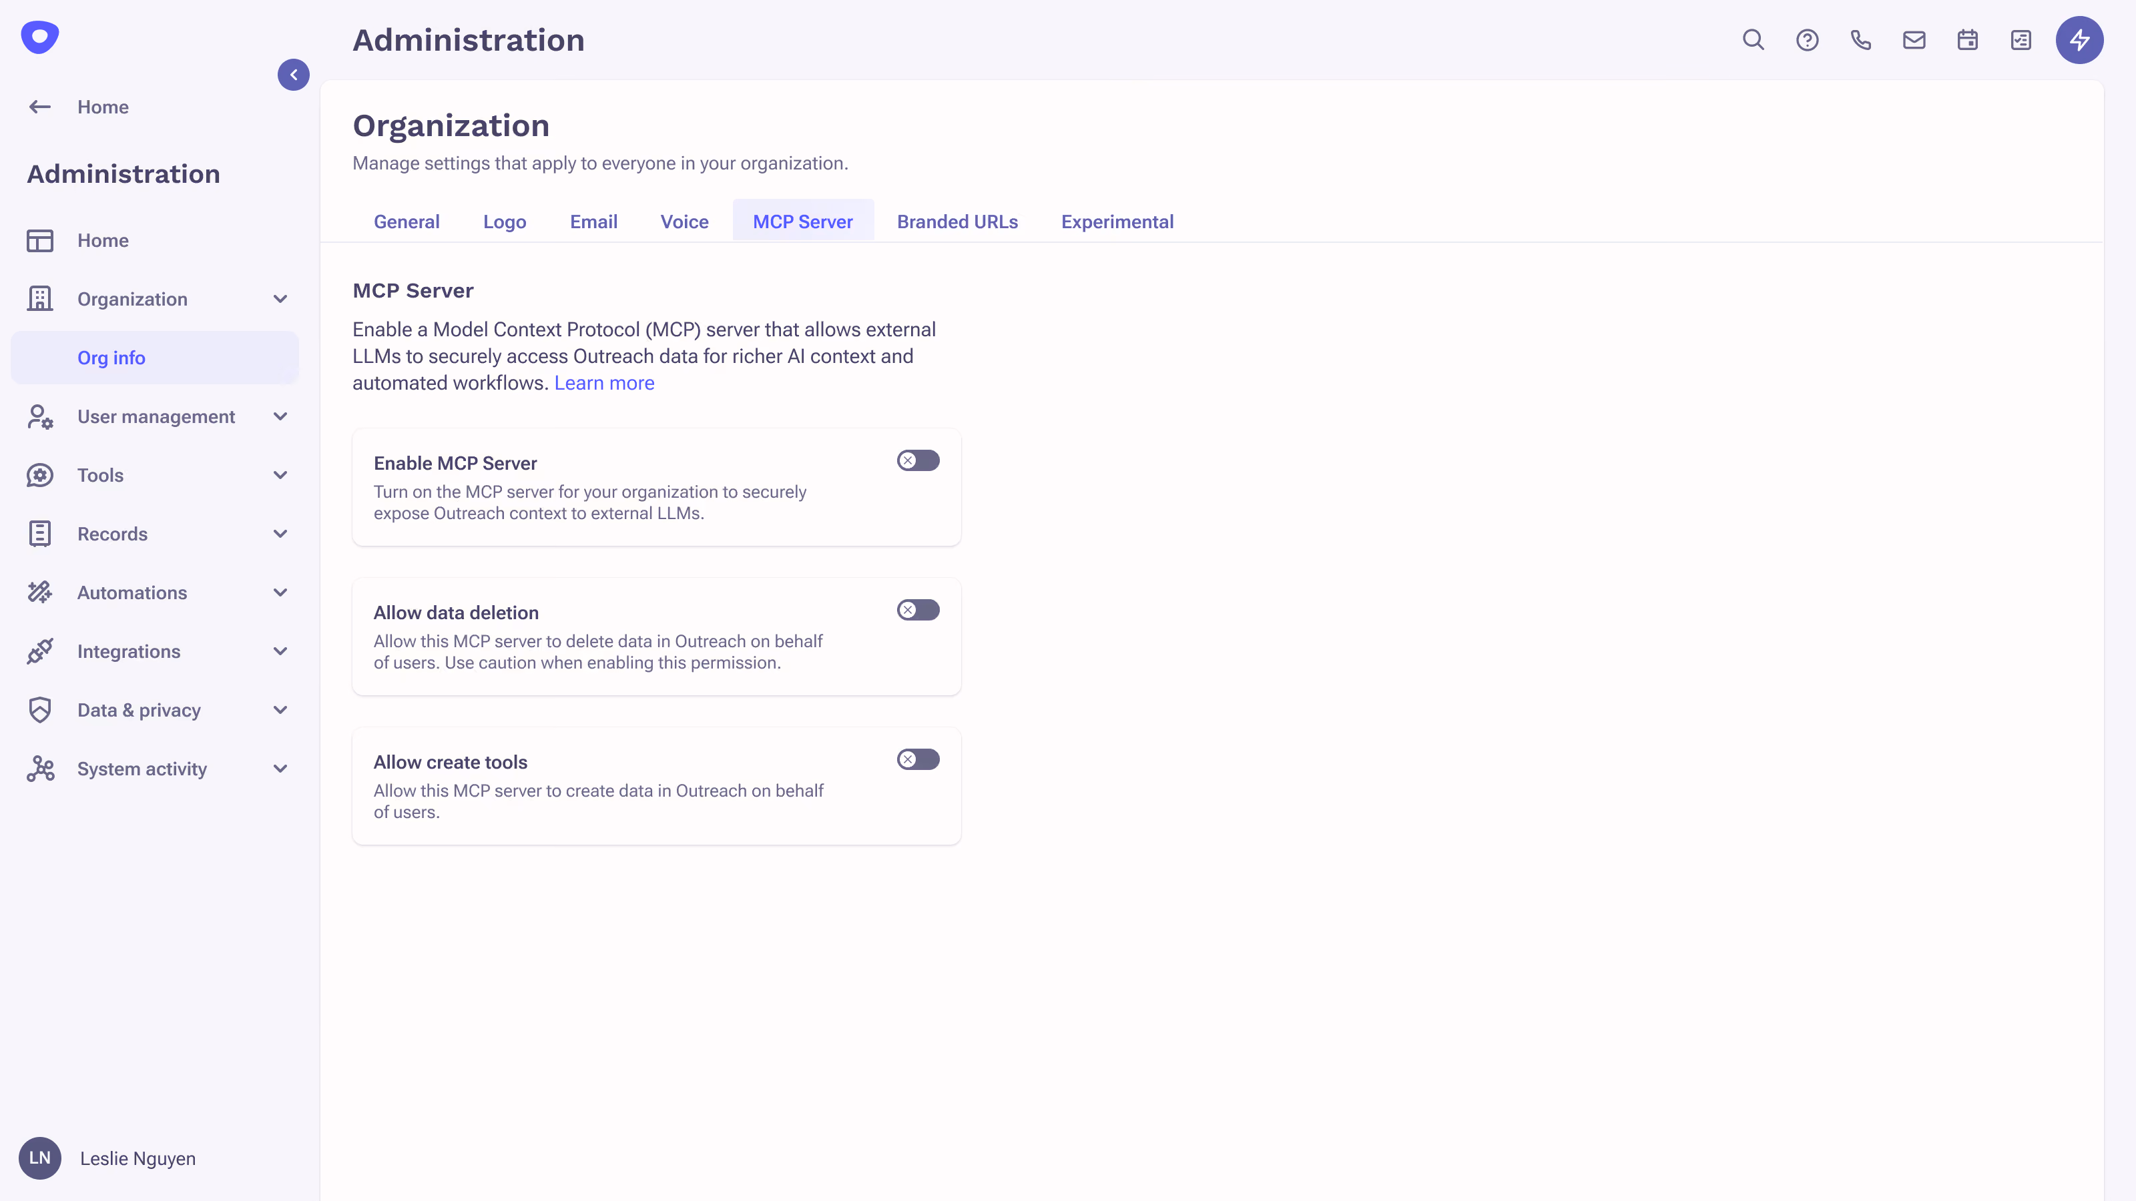The height and width of the screenshot is (1201, 2136).
Task: Click the Integrations sidebar label
Action: pos(129,651)
